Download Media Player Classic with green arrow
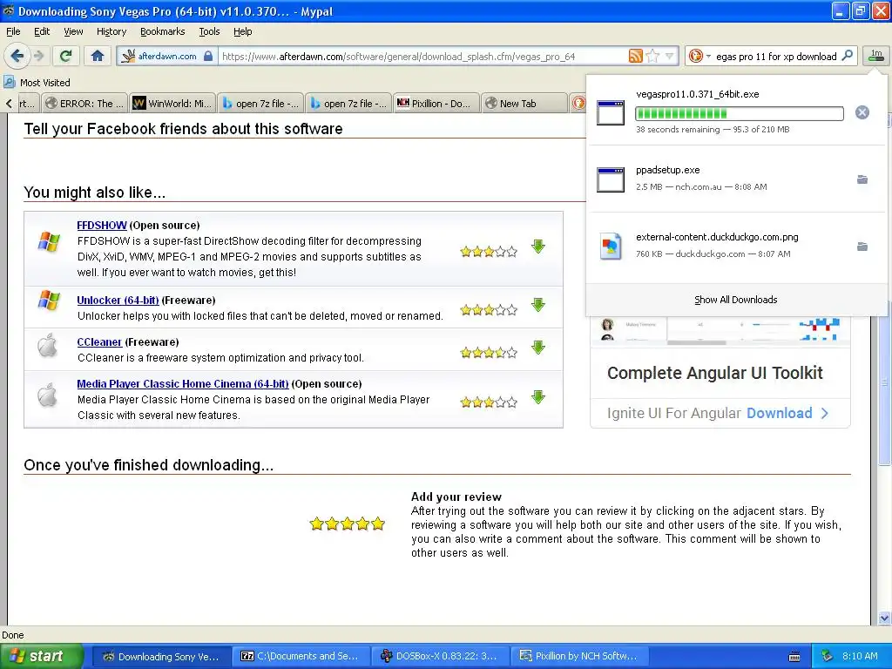 pyautogui.click(x=538, y=397)
